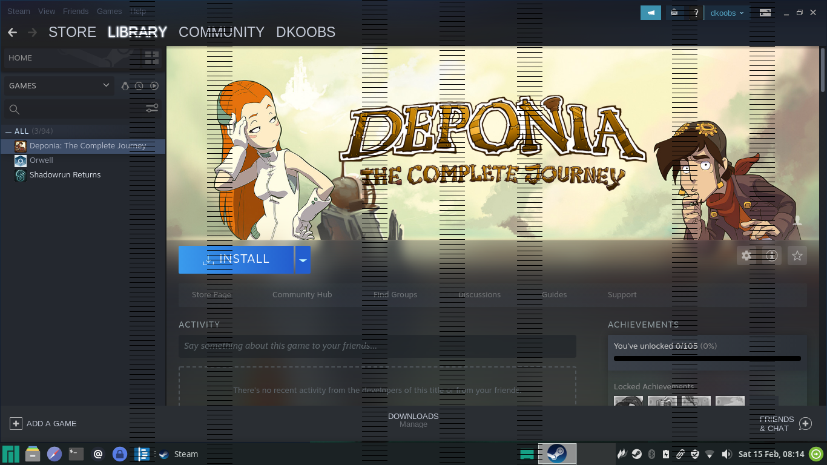827x465 pixels.
Task: Click the achievements progress bar
Action: [707, 358]
